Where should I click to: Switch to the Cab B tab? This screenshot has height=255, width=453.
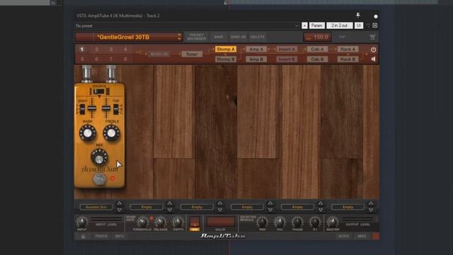(317, 59)
